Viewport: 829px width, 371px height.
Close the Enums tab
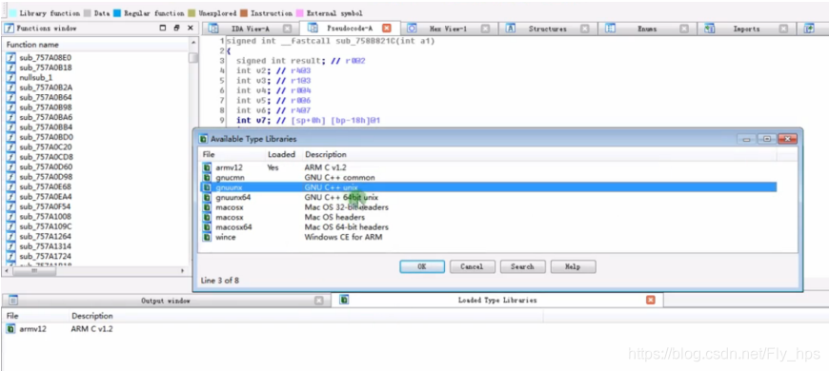coord(683,29)
